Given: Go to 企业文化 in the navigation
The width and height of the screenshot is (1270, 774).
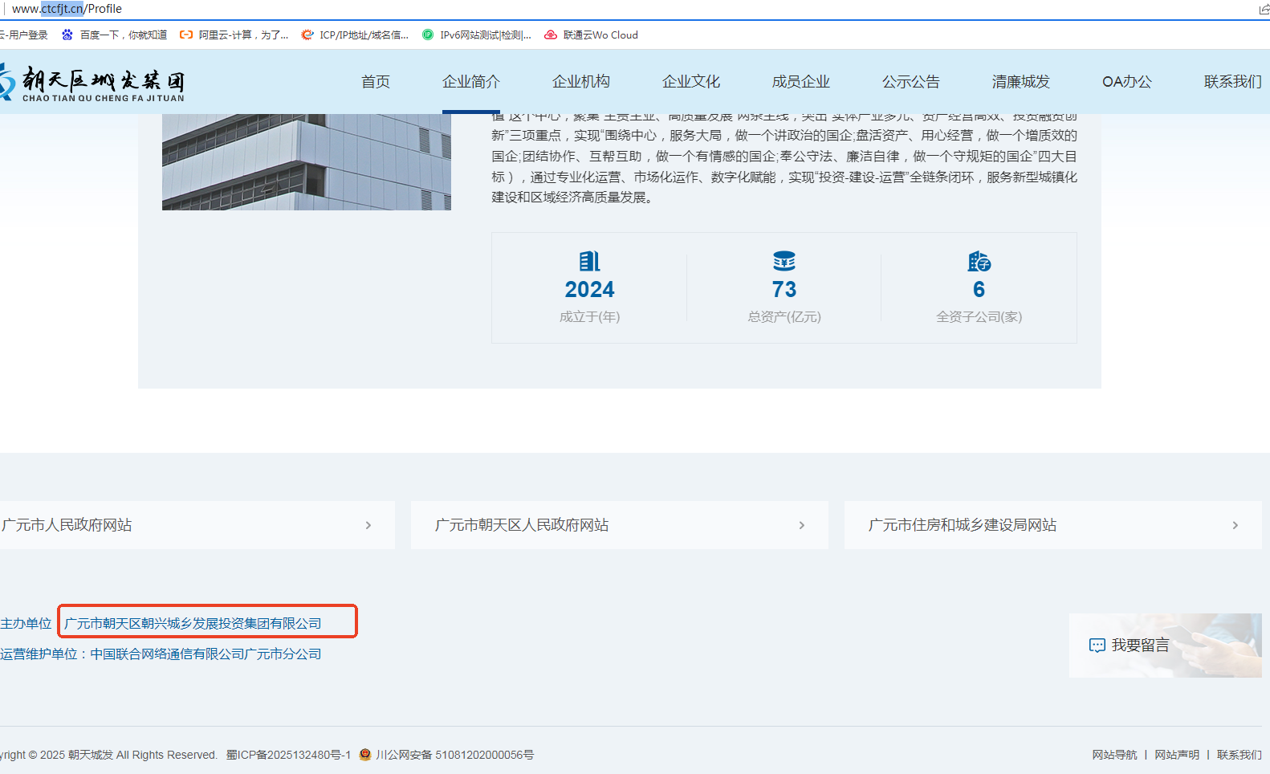Looking at the screenshot, I should pos(691,82).
